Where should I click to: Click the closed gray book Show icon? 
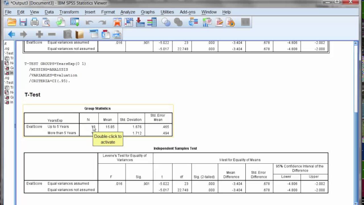[x=68, y=34]
